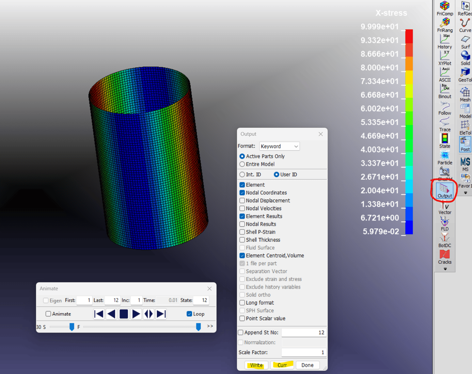Image resolution: width=472 pixels, height=374 pixels.
Task: Expand the Favor toolbar section
Action: pyautogui.click(x=465, y=192)
